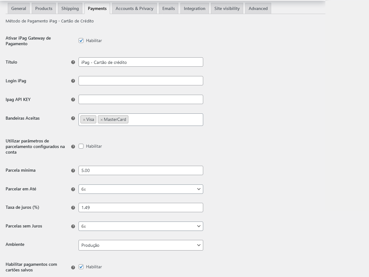Click the Parcela mínima value field
Image resolution: width=369 pixels, height=277 pixels.
click(x=141, y=170)
